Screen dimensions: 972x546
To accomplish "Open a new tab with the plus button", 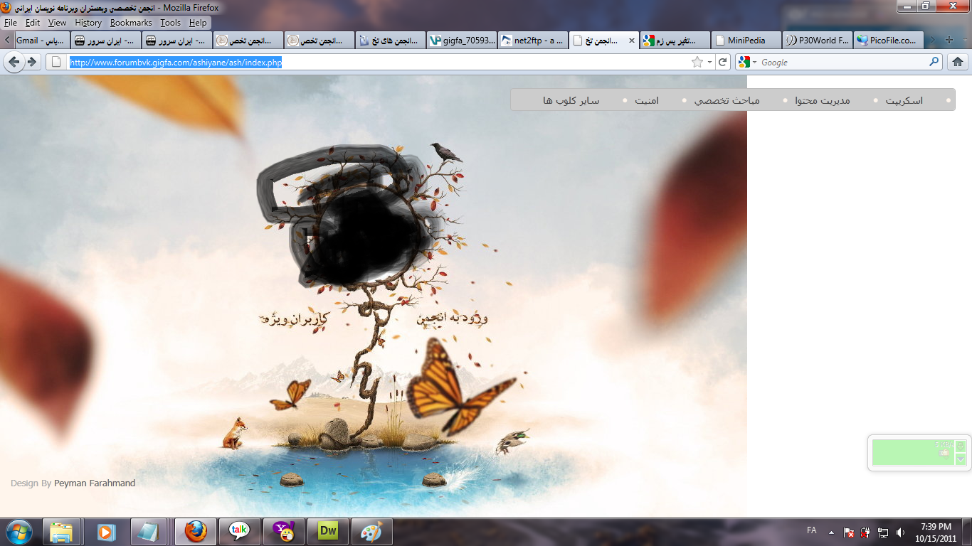I will pos(949,41).
